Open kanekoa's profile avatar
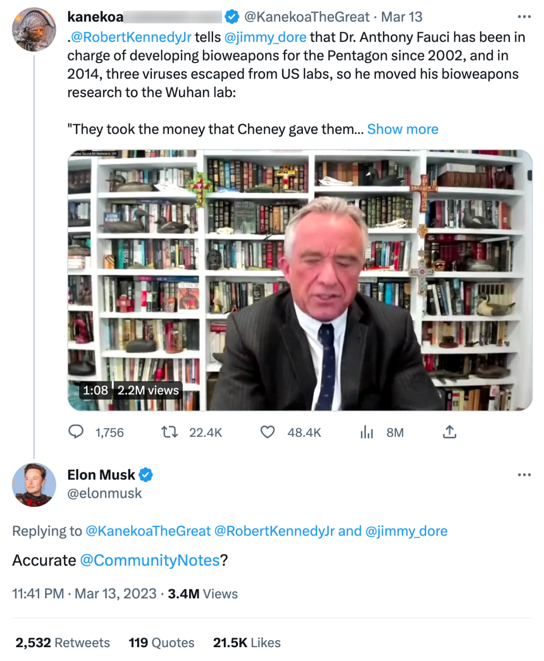 [34, 29]
